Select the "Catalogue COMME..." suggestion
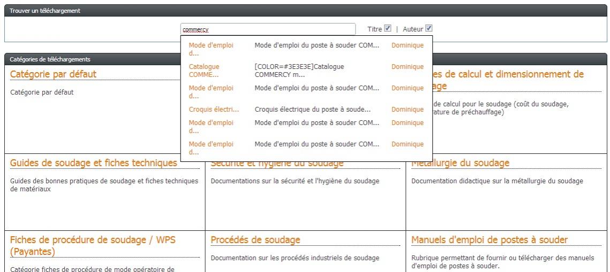 pos(204,71)
